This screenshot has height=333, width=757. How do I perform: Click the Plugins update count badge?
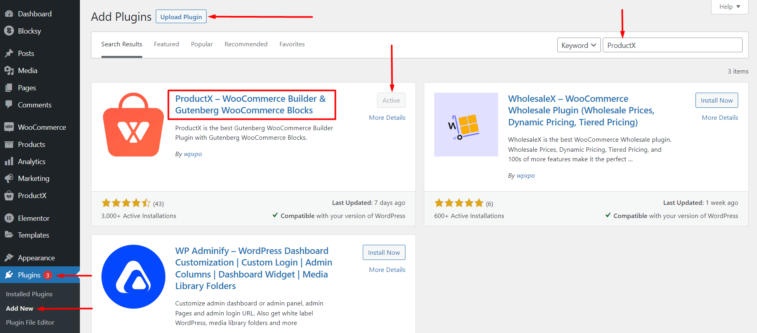click(x=48, y=275)
